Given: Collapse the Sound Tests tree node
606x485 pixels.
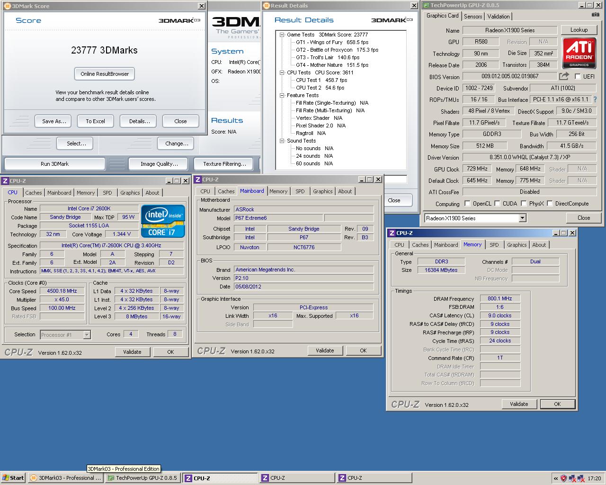Looking at the screenshot, I should (x=282, y=141).
